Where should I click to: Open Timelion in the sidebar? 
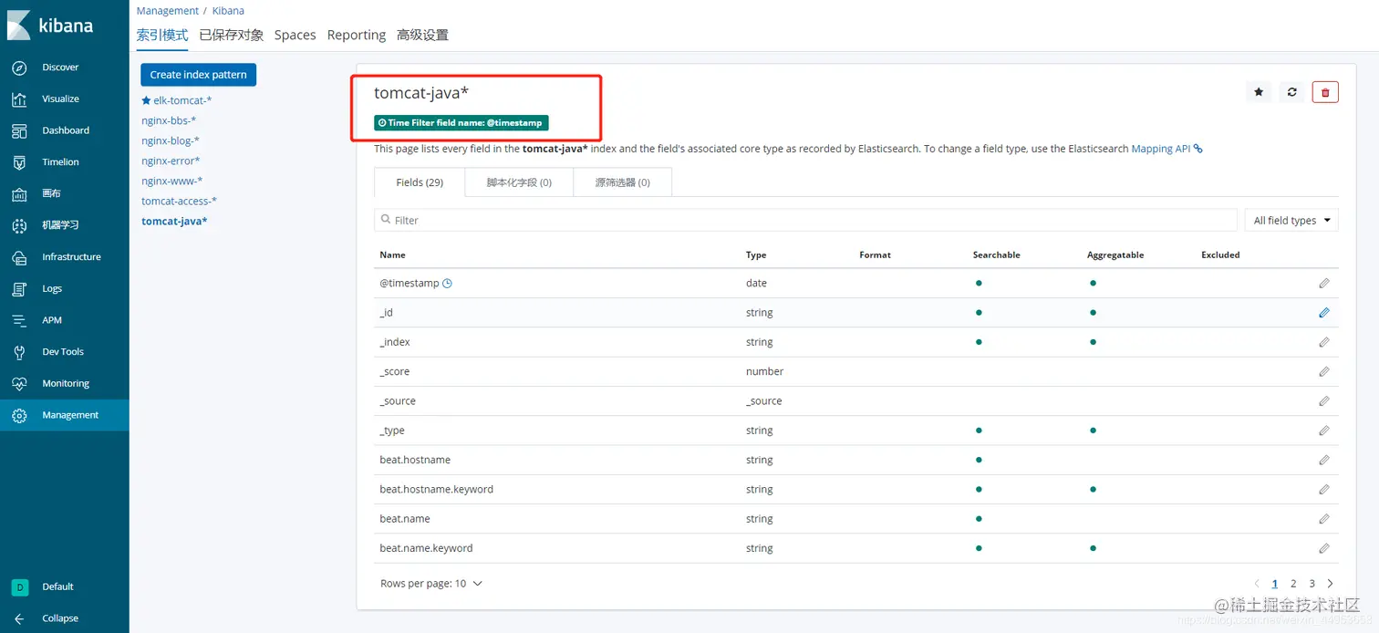60,162
